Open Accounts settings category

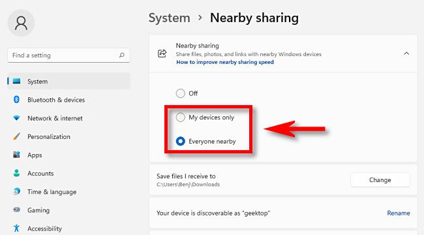point(68,173)
